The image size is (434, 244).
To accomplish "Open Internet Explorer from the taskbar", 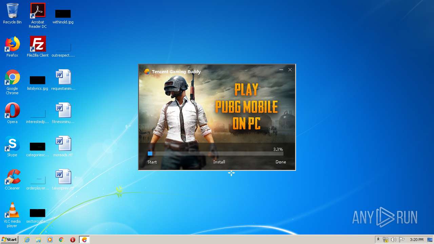I will click(27, 240).
